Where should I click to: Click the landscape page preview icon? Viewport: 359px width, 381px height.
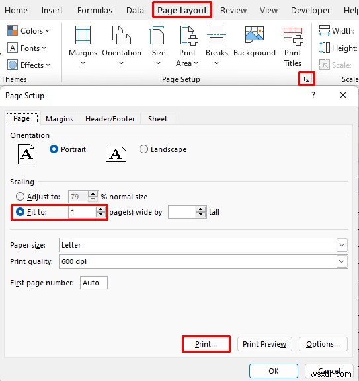[x=116, y=154]
